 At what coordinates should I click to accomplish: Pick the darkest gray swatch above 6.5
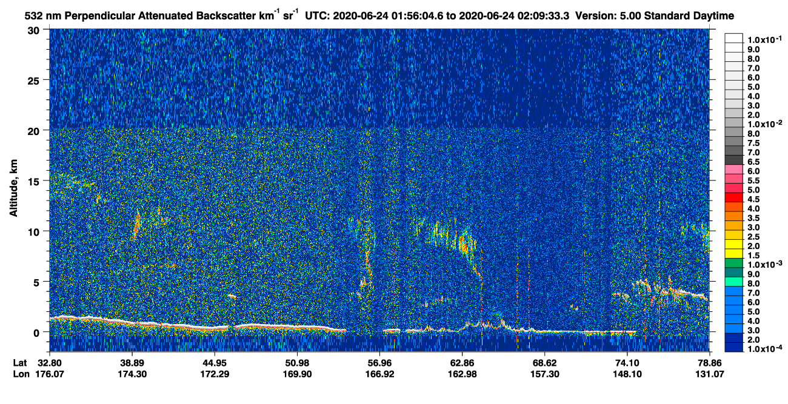pyautogui.click(x=733, y=160)
